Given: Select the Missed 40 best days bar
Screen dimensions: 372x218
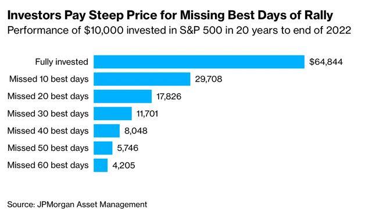Looking at the screenshot, I should click(x=106, y=130).
